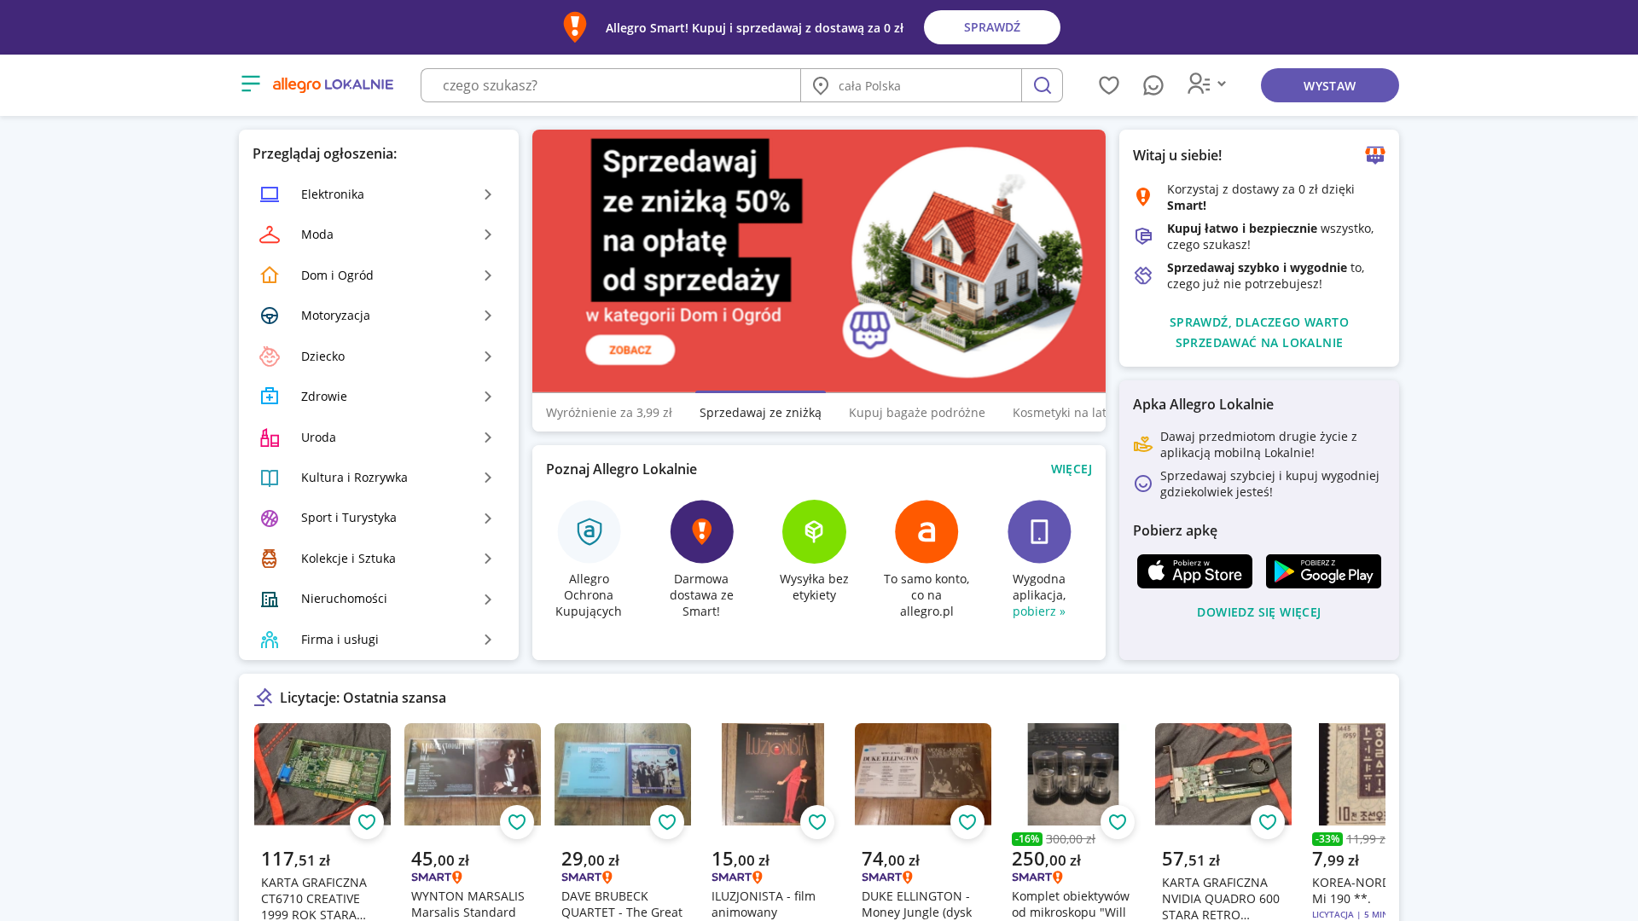Expand Moda category chevron

488,235
